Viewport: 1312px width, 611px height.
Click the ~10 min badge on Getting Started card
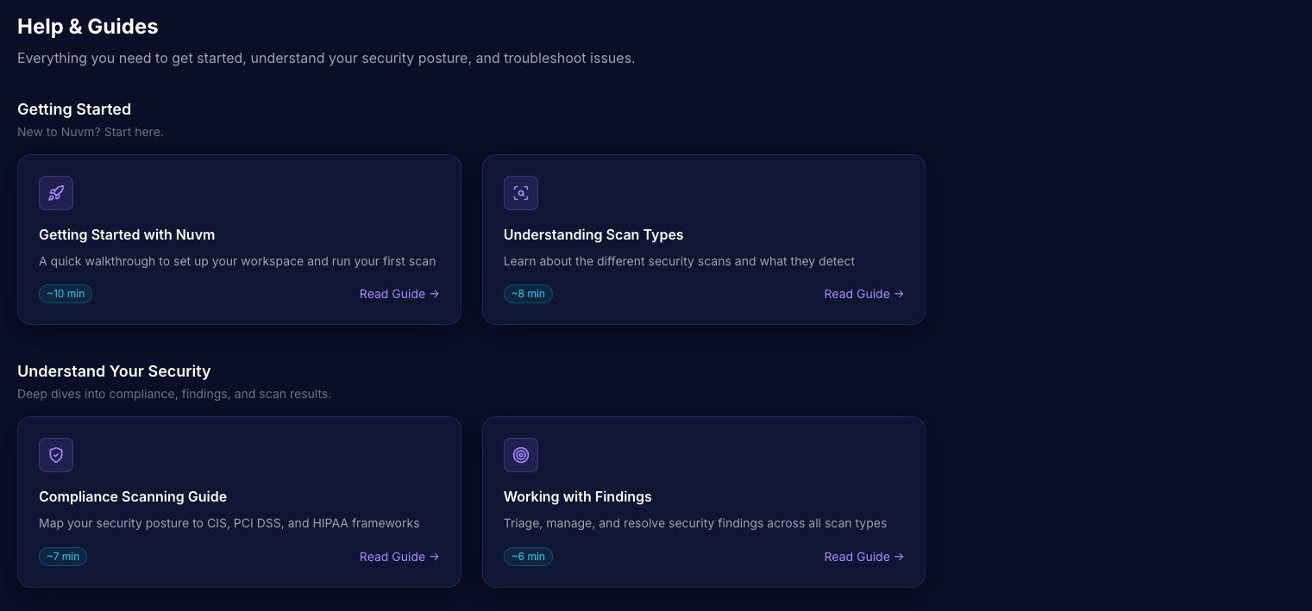pos(66,294)
